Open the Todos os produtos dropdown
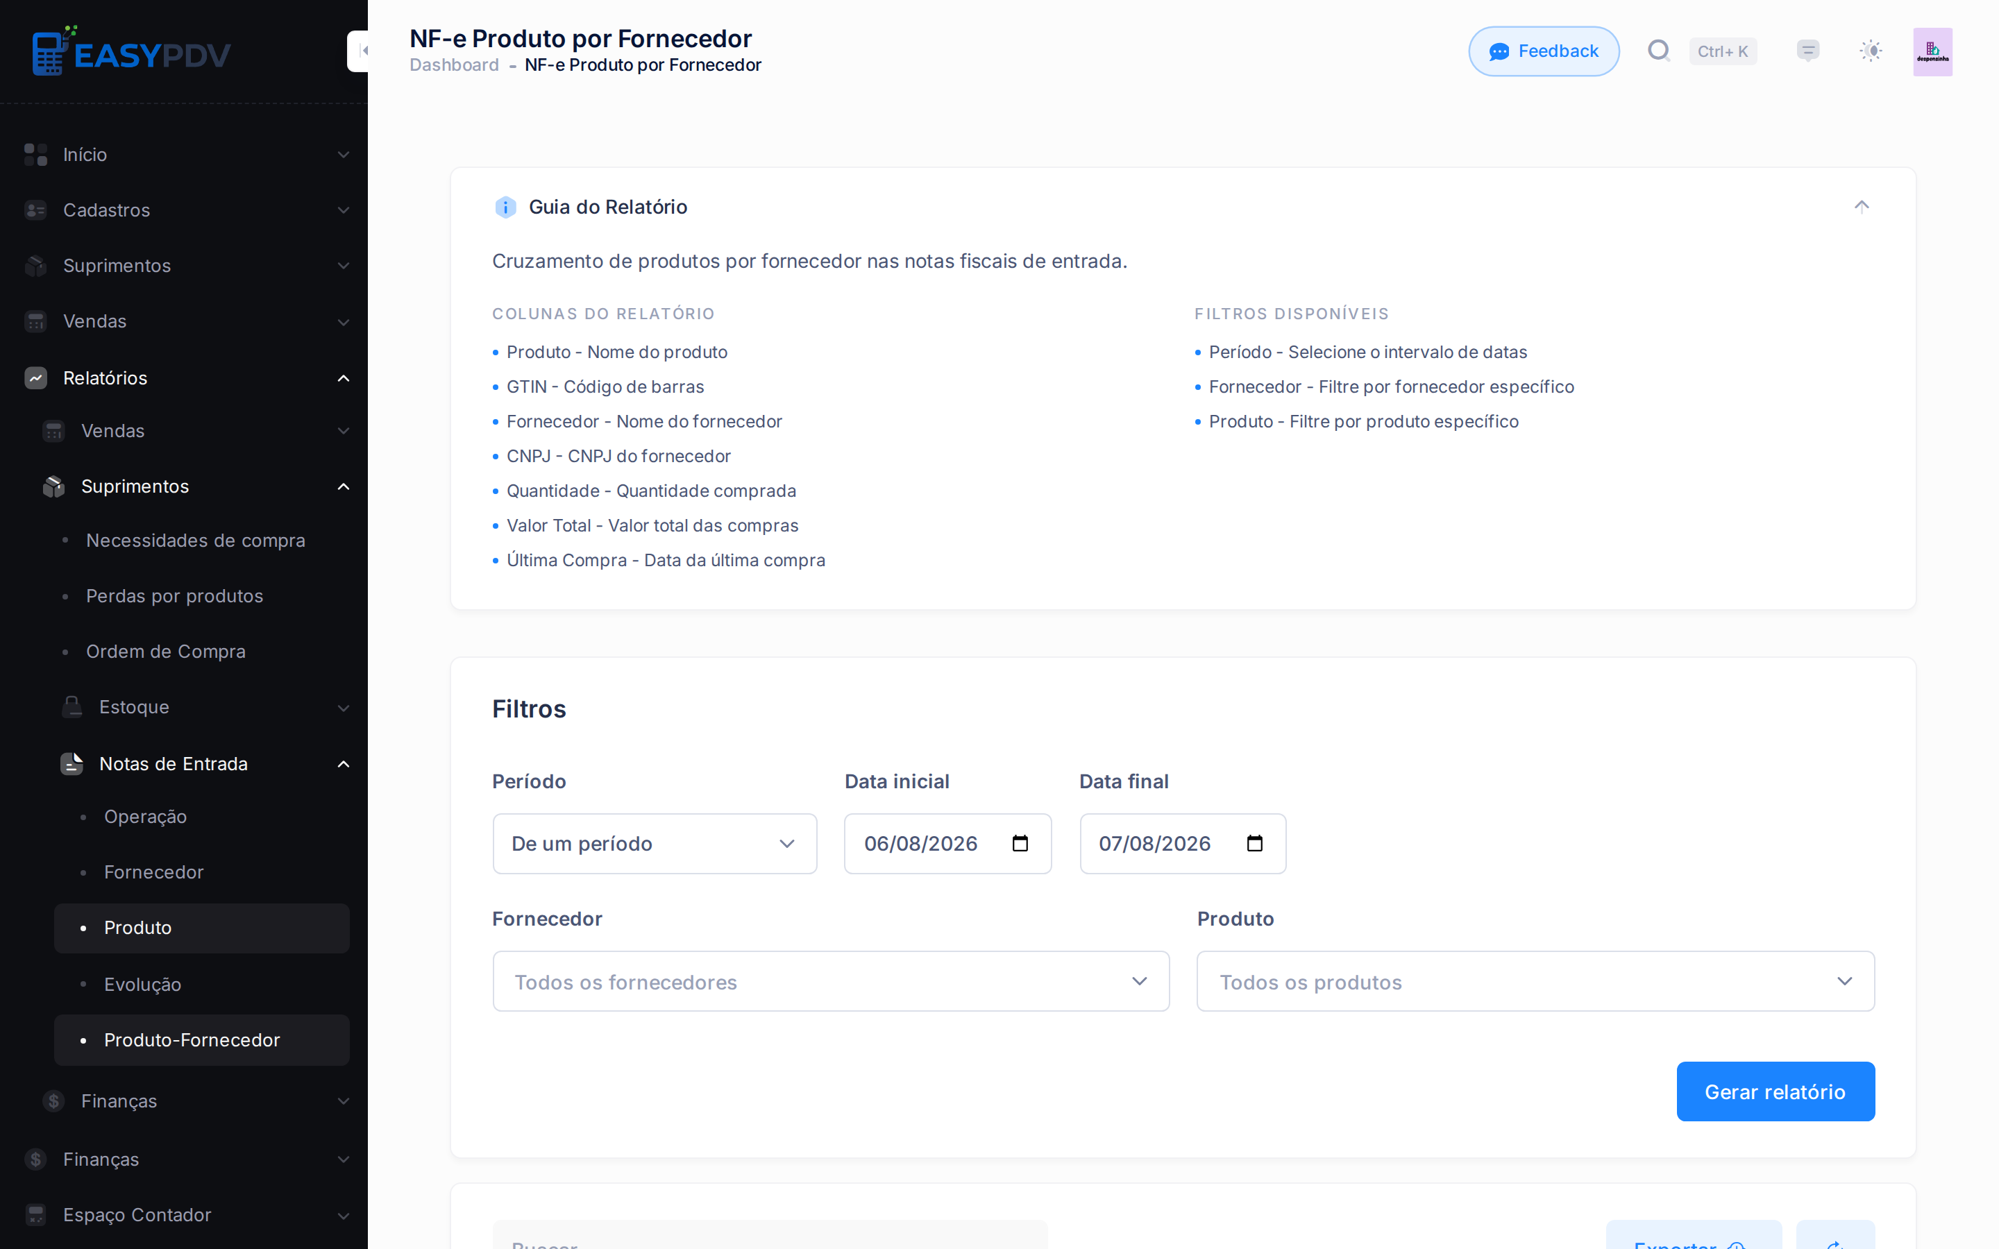This screenshot has height=1249, width=1999. [1535, 981]
